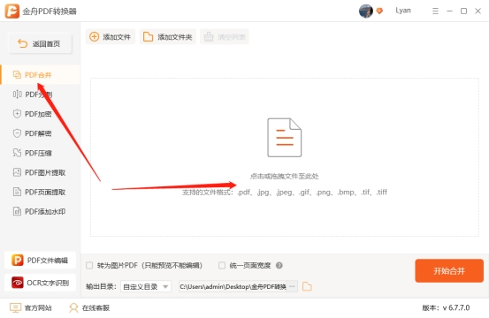Select the PDF解密 sidebar item
This screenshot has width=489, height=318.
pyautogui.click(x=40, y=133)
